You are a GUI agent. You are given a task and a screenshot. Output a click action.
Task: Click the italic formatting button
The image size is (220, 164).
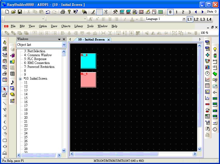coord(125,19)
